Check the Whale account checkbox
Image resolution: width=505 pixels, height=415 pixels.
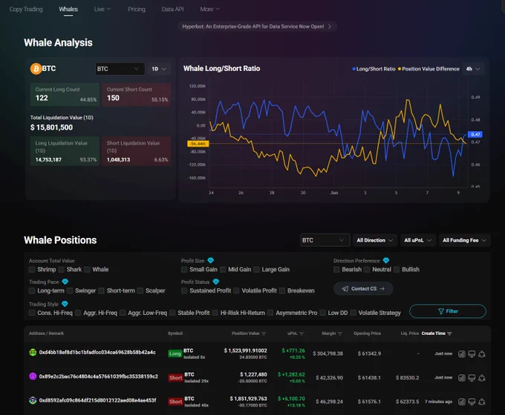coord(87,270)
